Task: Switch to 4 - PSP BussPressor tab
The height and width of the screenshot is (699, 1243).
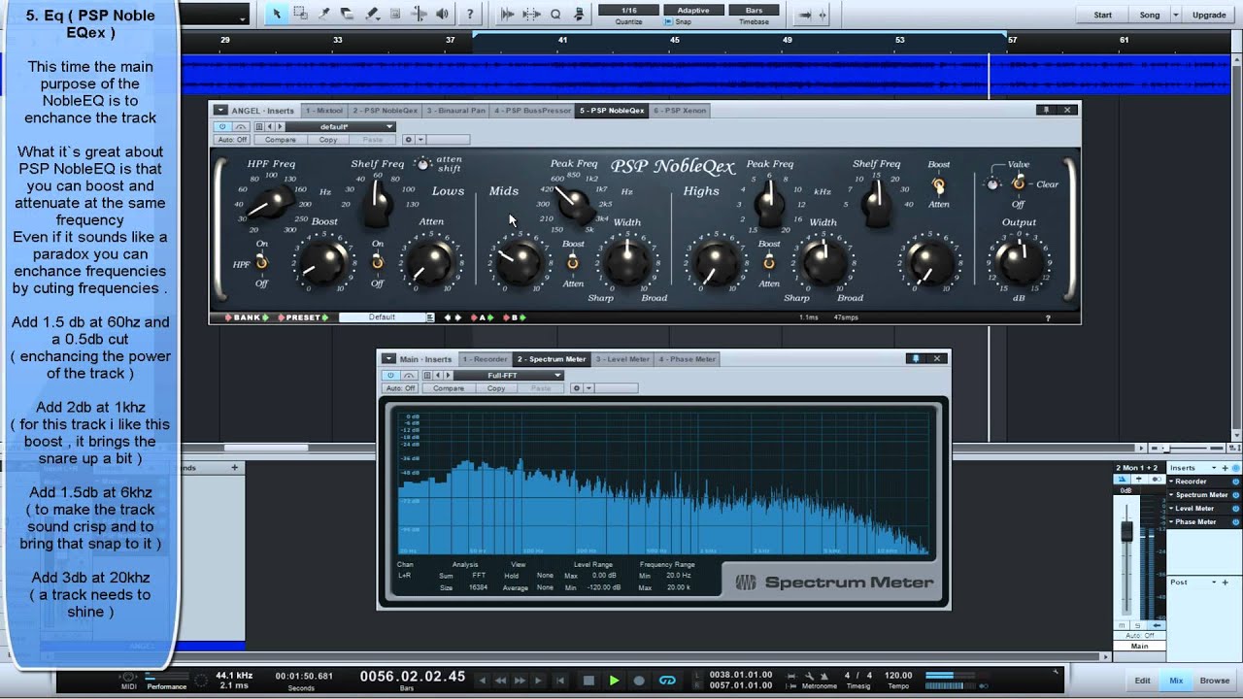Action: coord(532,111)
